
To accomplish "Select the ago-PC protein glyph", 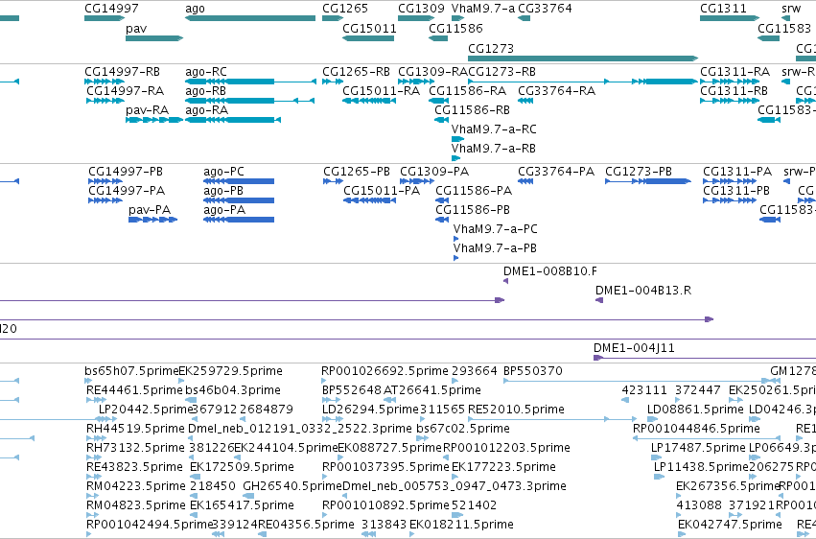I will click(x=239, y=181).
